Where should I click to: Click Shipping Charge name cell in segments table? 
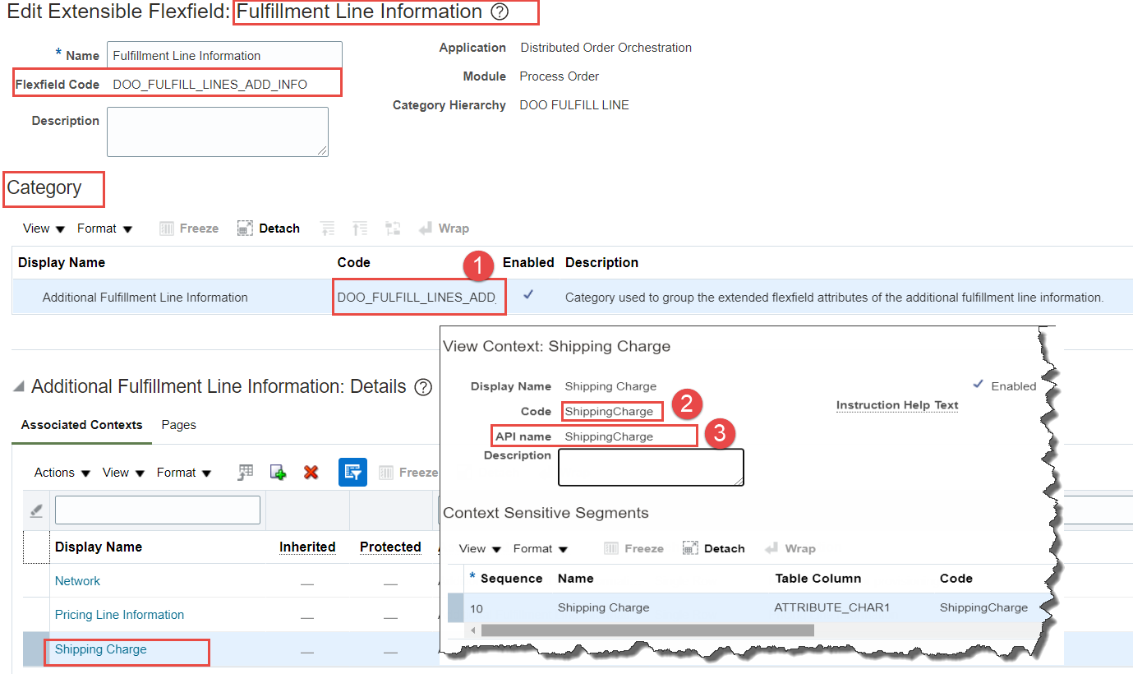tap(603, 608)
